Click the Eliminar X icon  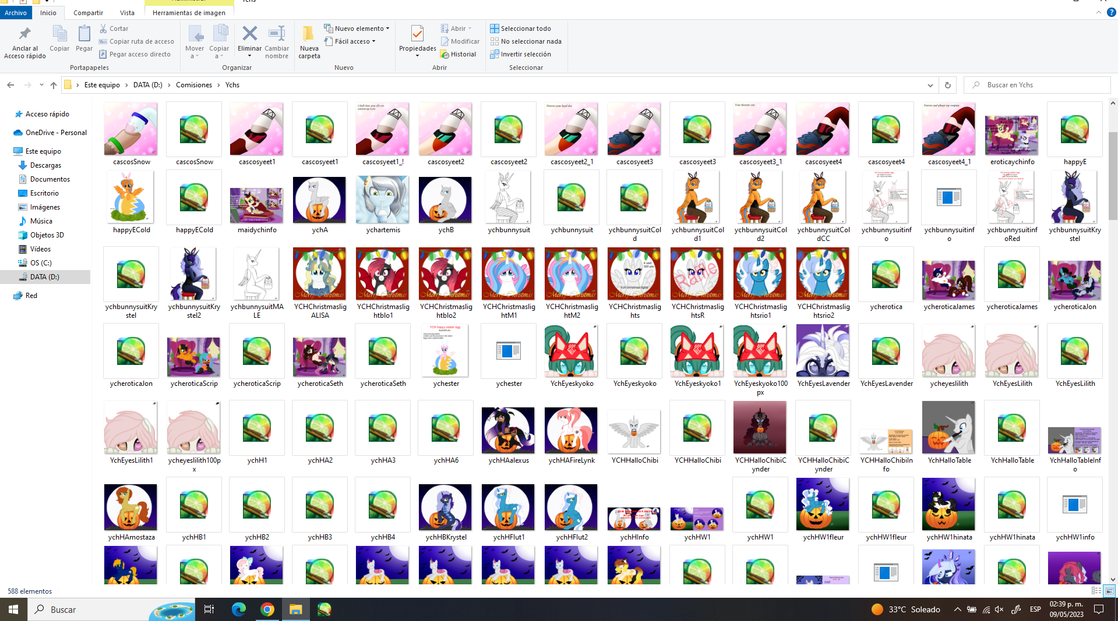[x=249, y=34]
